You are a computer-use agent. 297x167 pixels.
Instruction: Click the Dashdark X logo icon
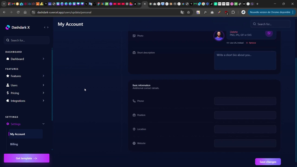pyautogui.click(x=8, y=27)
